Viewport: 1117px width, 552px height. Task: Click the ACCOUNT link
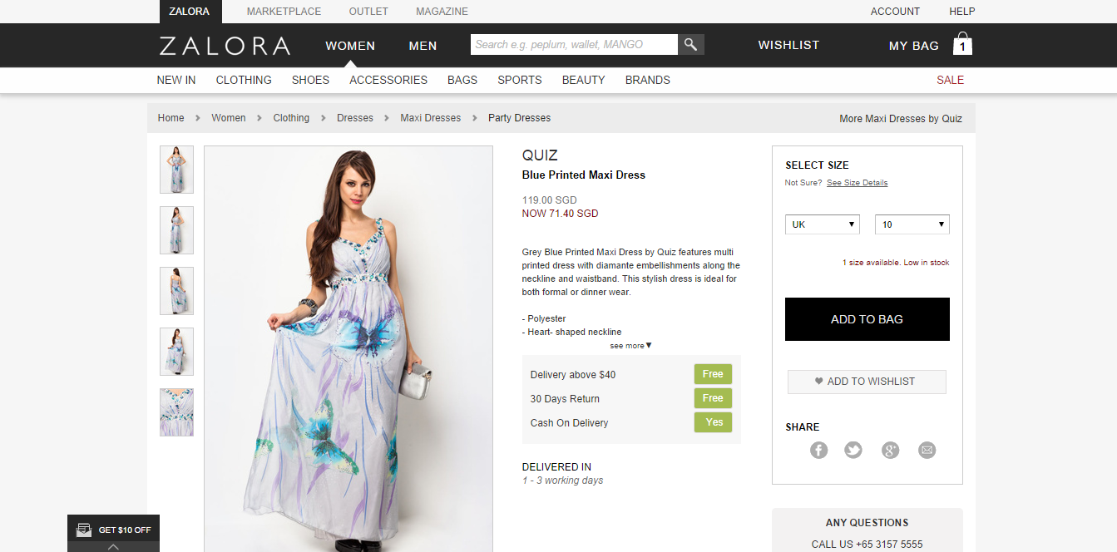coord(895,12)
